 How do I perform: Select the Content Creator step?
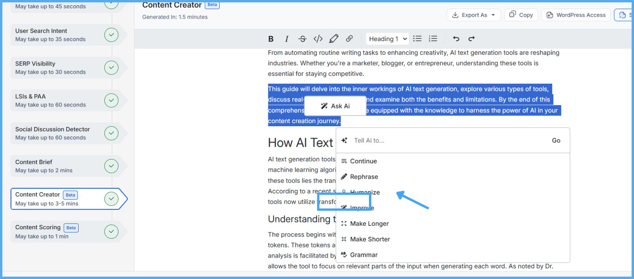point(69,199)
